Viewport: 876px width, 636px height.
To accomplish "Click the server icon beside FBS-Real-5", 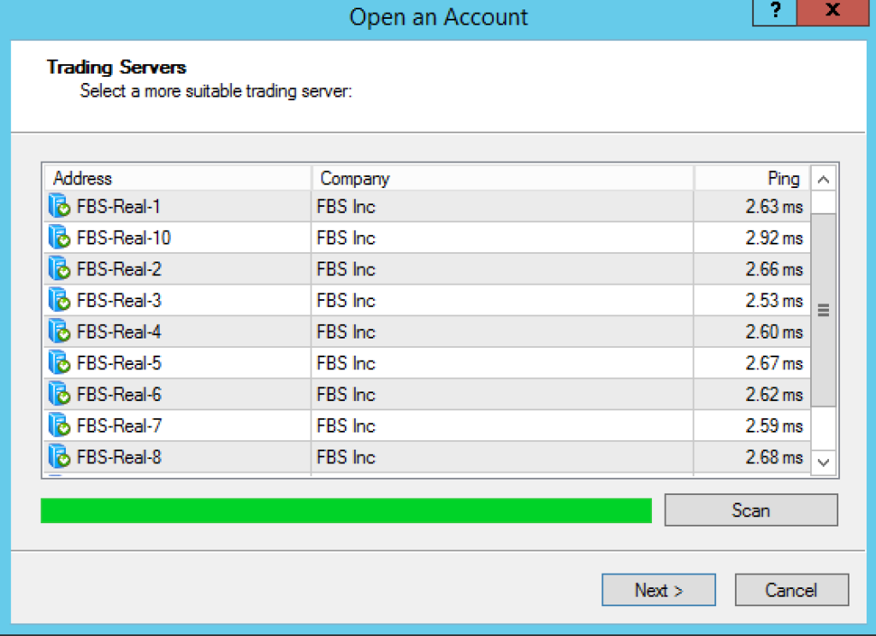I will 59,362.
